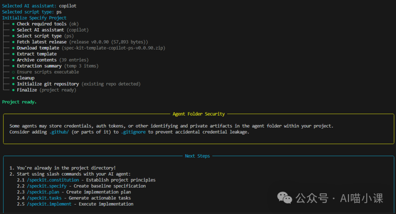Click the Initialize Specify Project tree root
Image resolution: width=396 pixels, height=214 pixels.
click(34, 18)
